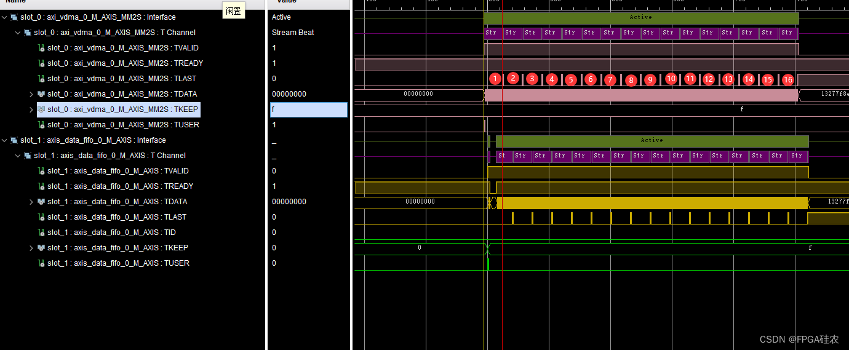
Task: Collapse the slot_1 axis_data_fifo Interface group
Action: pos(5,140)
